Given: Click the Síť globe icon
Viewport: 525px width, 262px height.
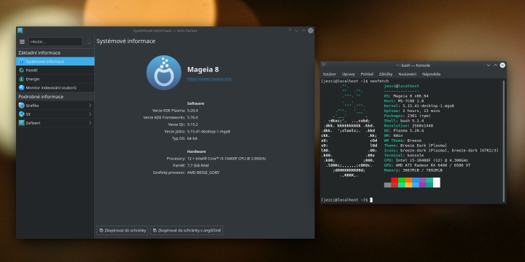Looking at the screenshot, I should click(21, 114).
